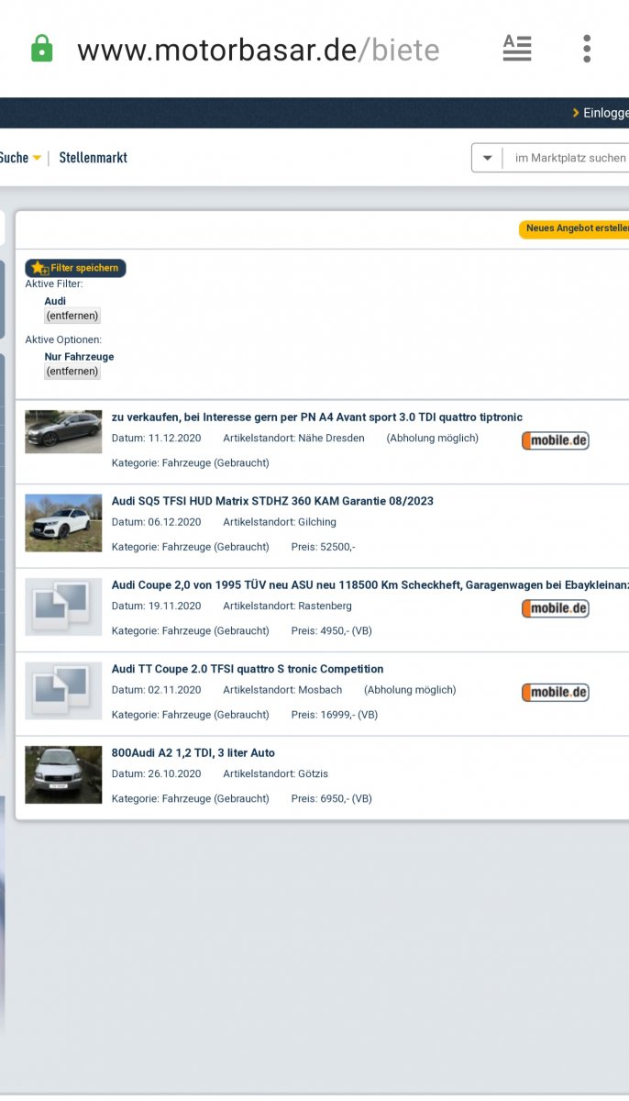This screenshot has width=629, height=1101.
Task: Click the 'Preis: 52500,-' text
Action: click(323, 547)
